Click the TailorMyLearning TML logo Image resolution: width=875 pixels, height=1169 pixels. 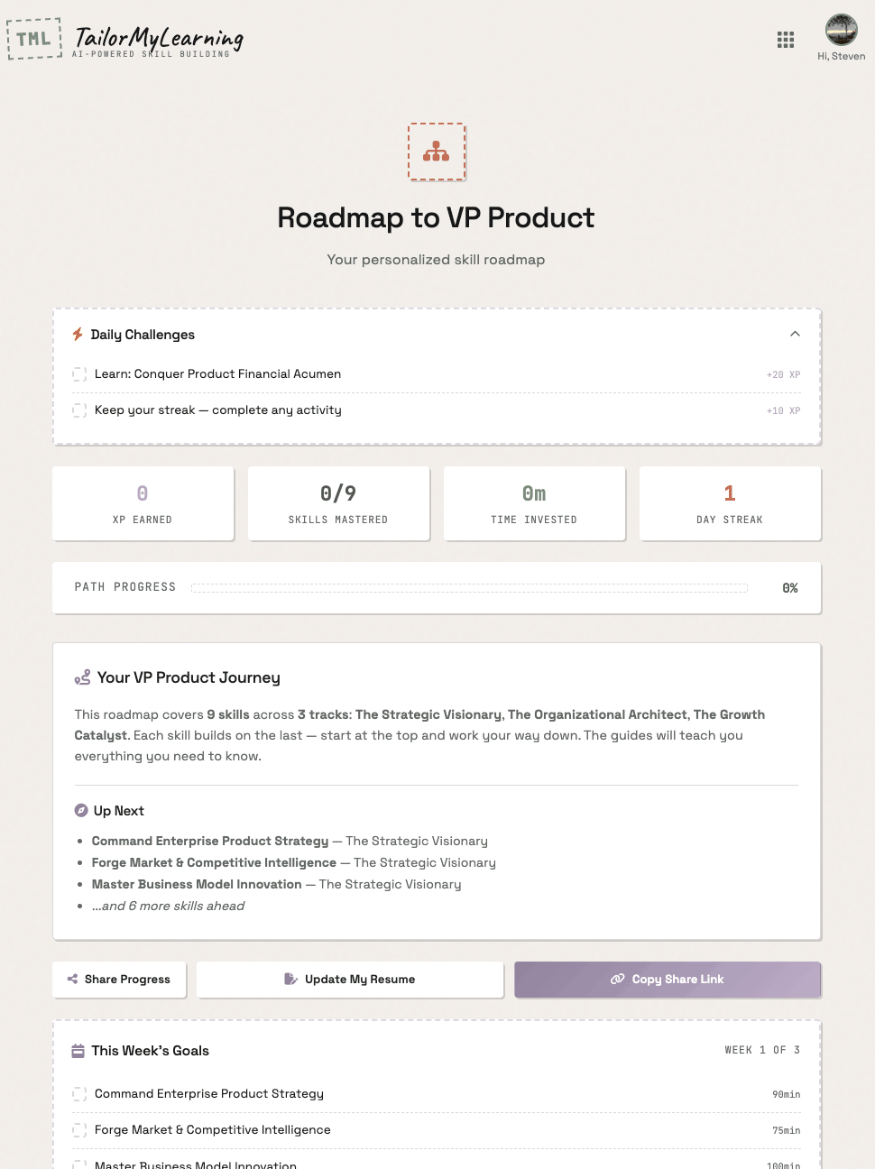coord(34,39)
